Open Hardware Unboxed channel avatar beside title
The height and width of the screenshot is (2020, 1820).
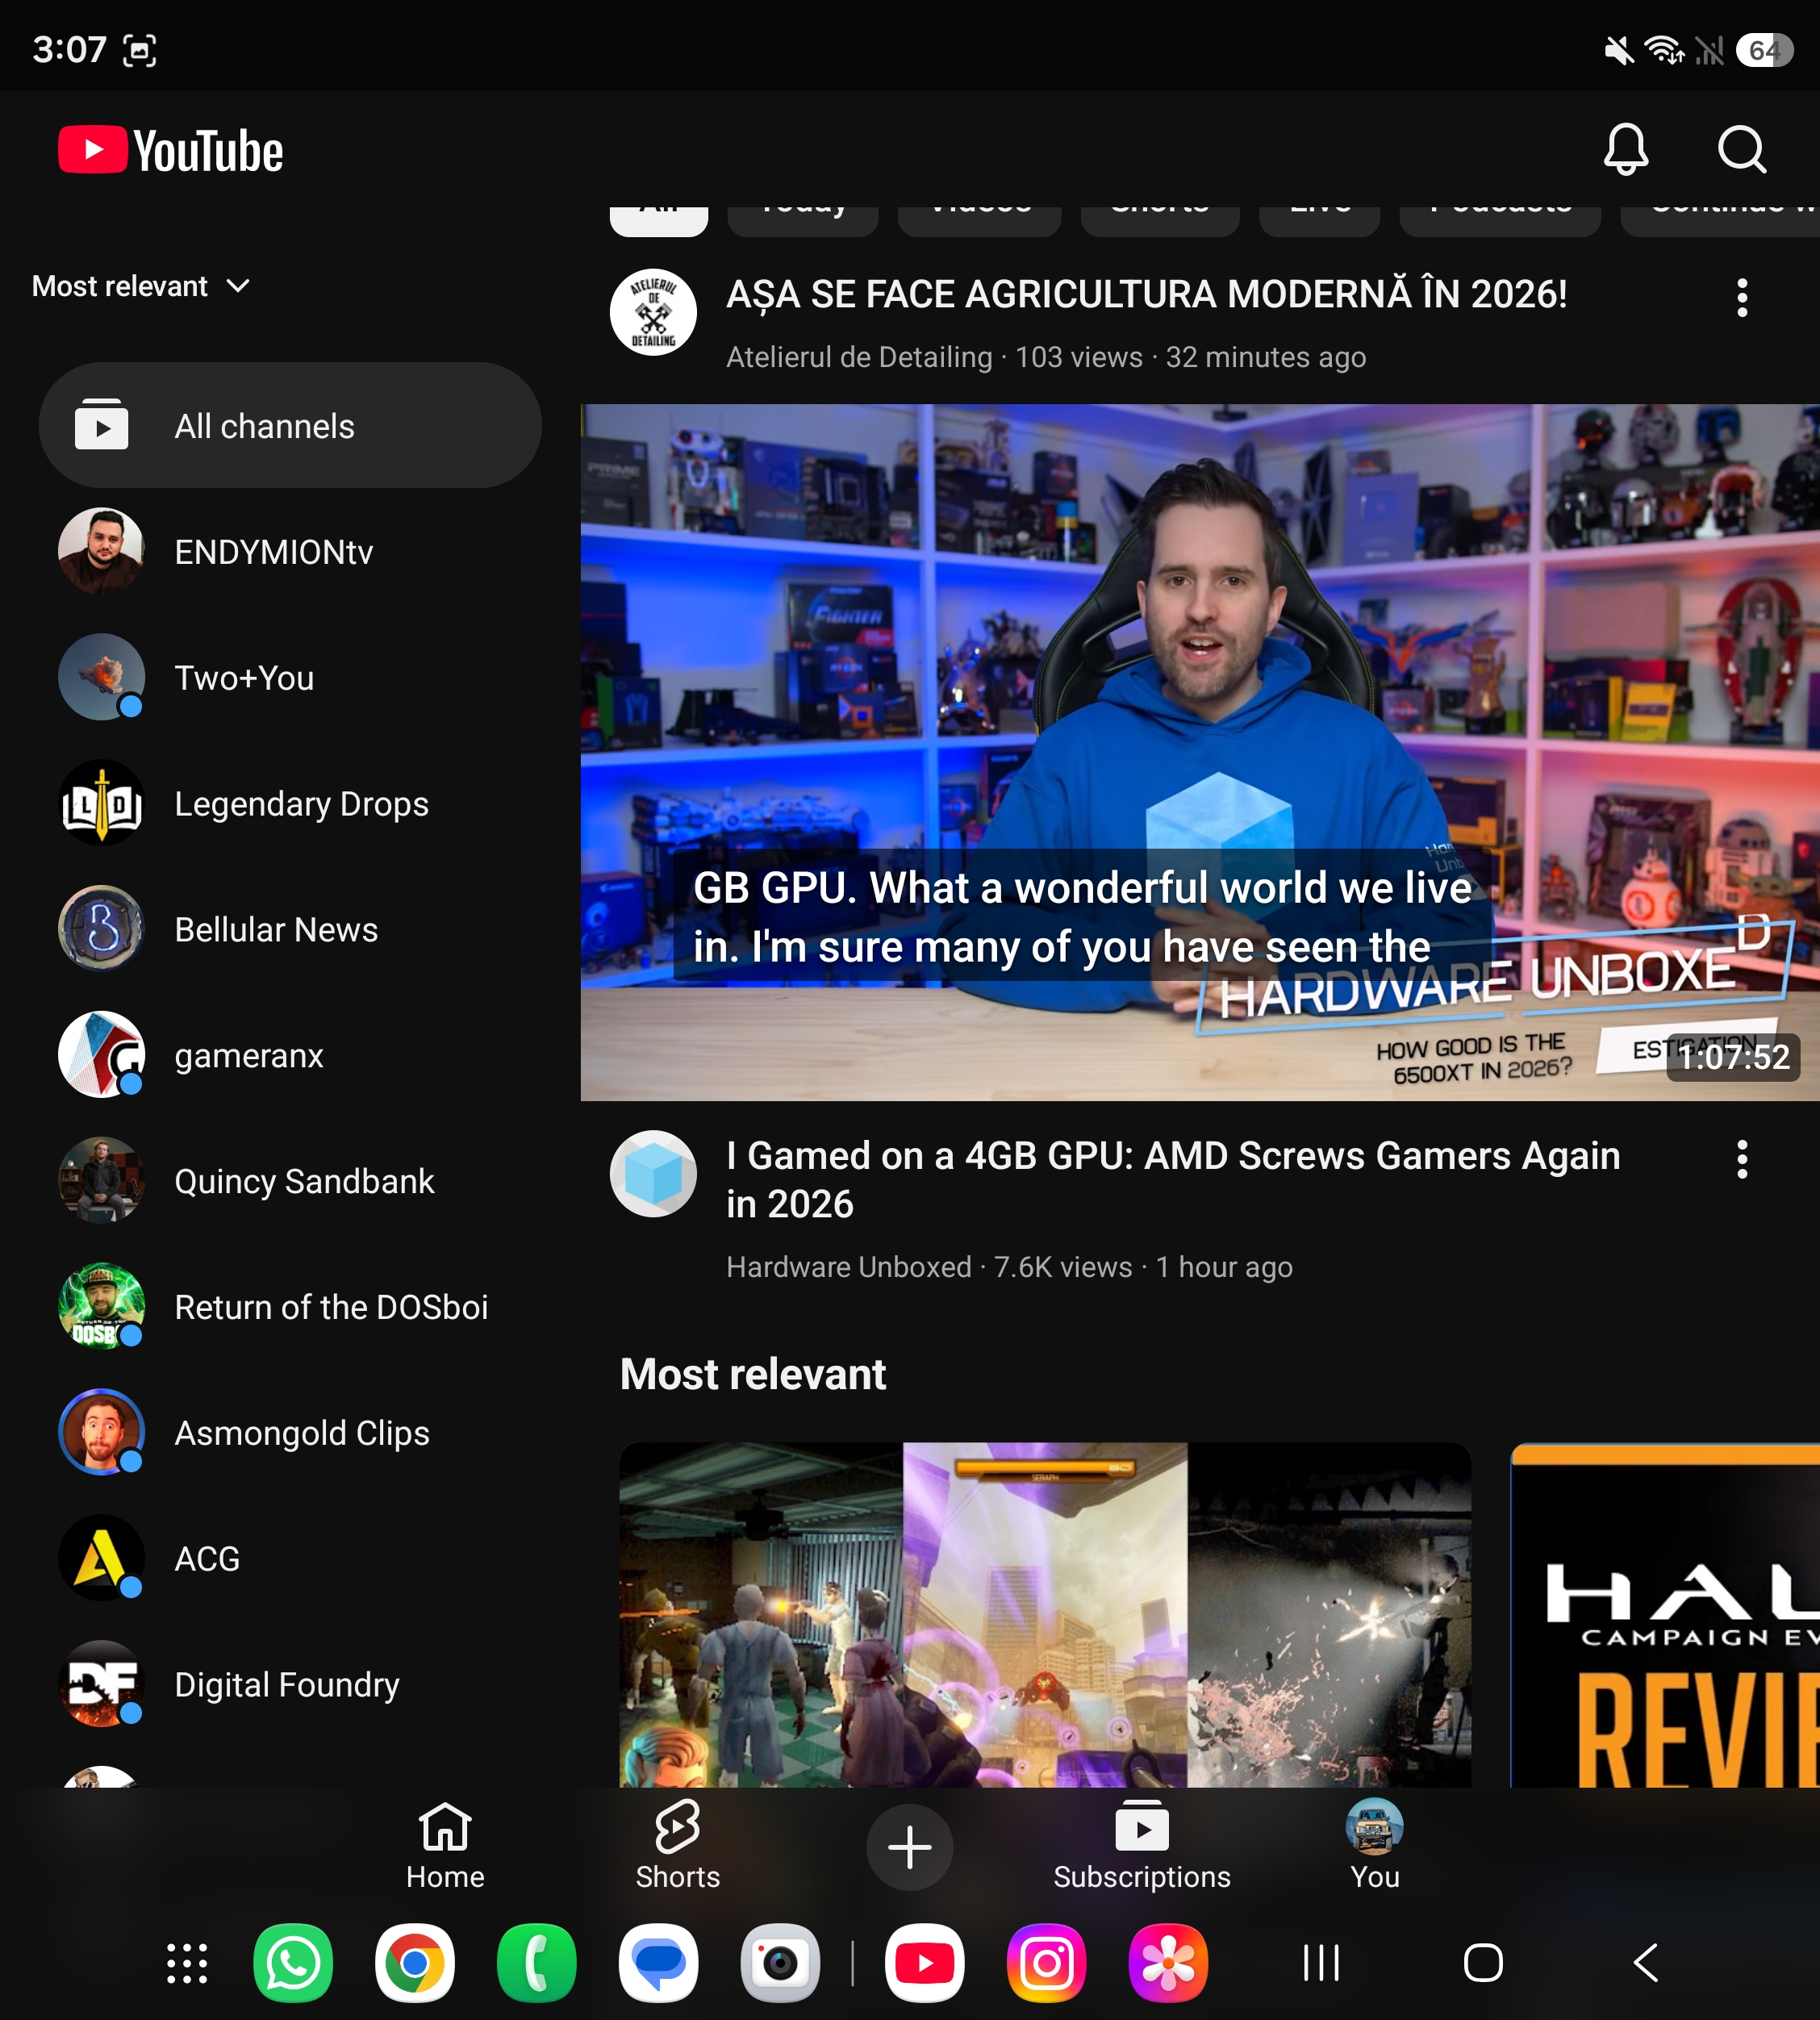pyautogui.click(x=653, y=1173)
